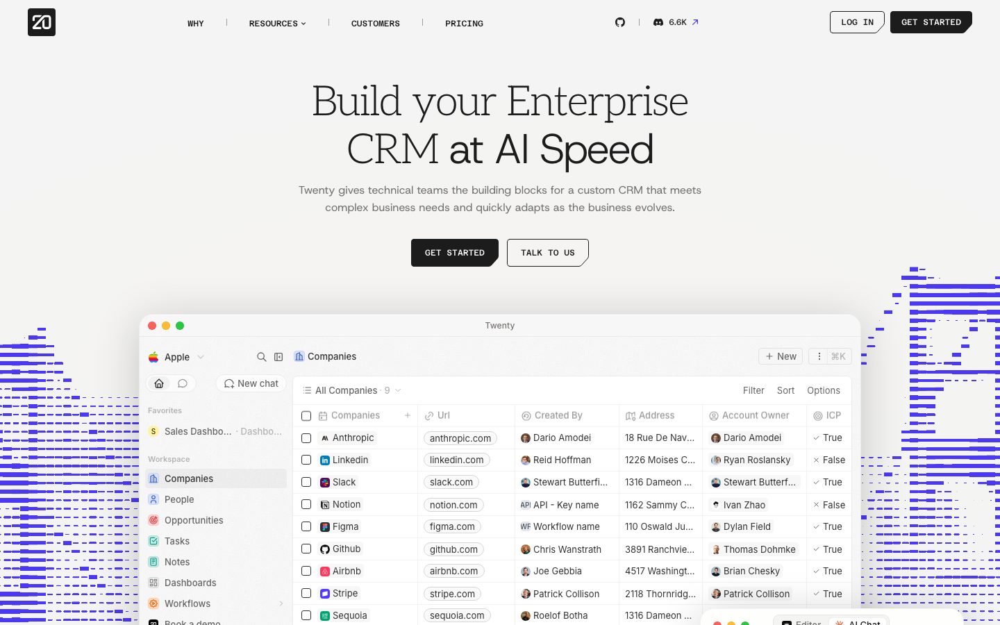1000x625 pixels.
Task: Open the anthropic.com url chip
Action: click(x=460, y=438)
